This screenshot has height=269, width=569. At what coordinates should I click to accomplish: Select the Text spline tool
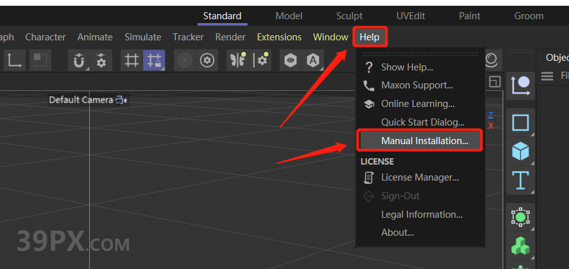(520, 181)
